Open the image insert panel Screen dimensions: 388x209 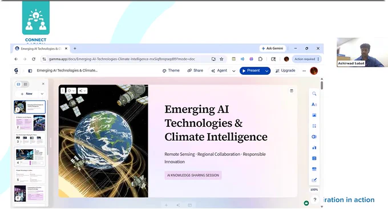[x=314, y=115]
